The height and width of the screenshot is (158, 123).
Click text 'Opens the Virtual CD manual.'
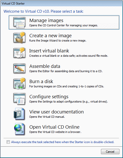[47, 117]
